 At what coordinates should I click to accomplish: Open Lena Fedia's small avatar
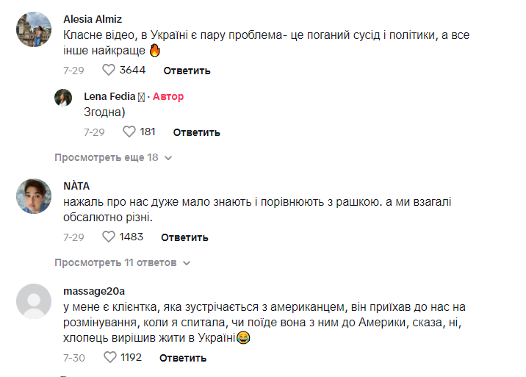[x=64, y=98]
